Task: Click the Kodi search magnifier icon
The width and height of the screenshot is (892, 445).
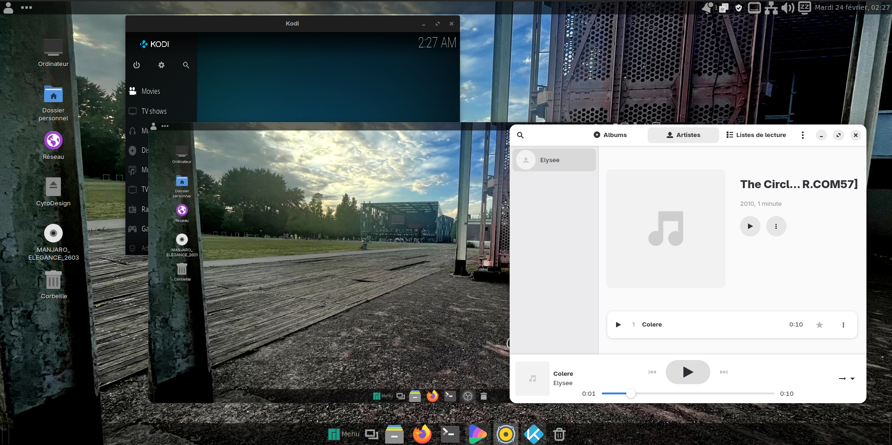Action: coord(186,65)
